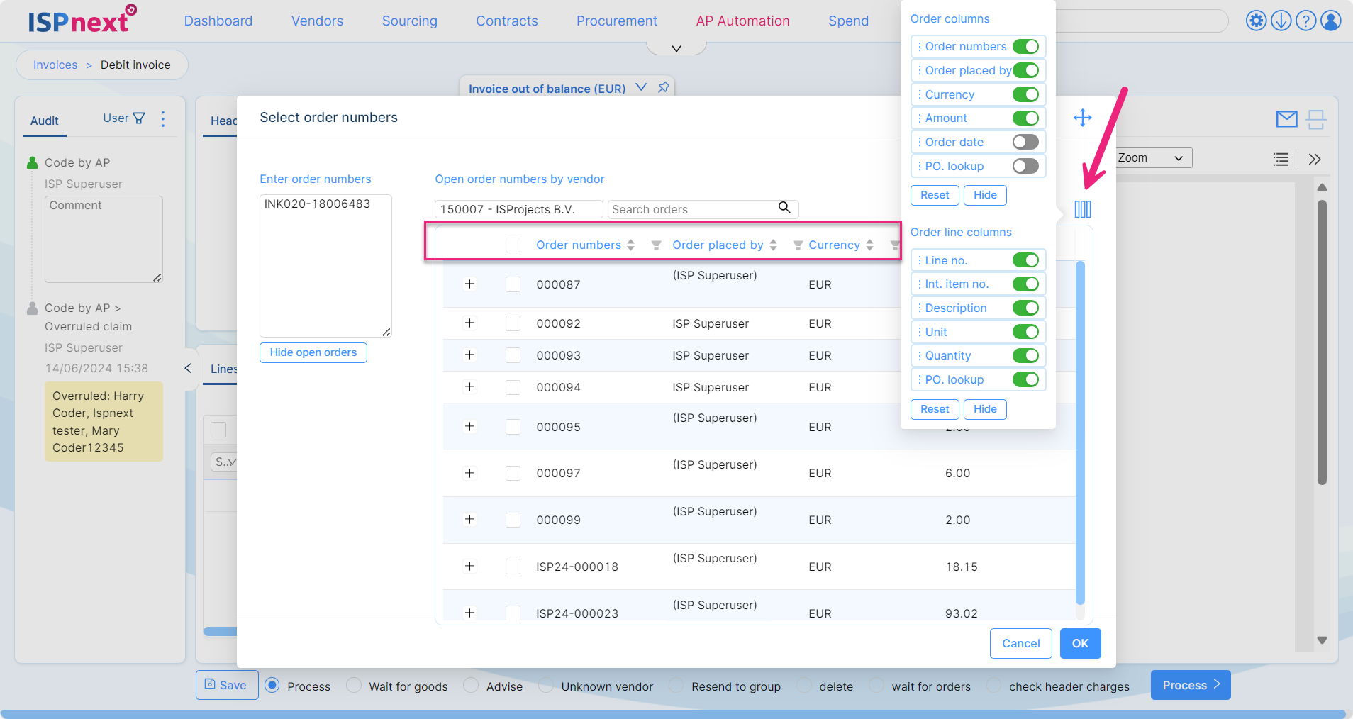Click Cancel in the dialog
The height and width of the screenshot is (719, 1353).
pyautogui.click(x=1021, y=643)
